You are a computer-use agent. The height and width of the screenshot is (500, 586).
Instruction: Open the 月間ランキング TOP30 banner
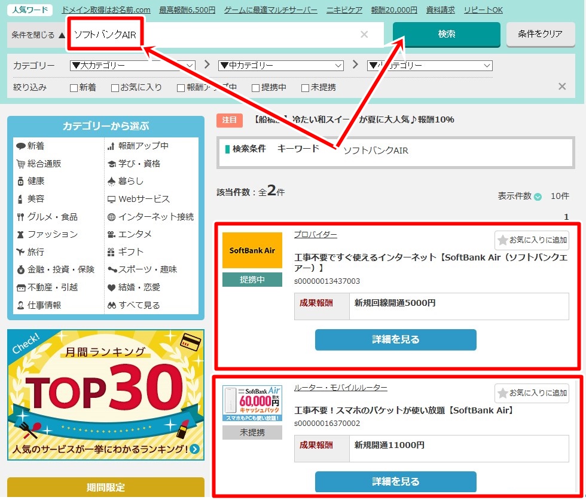point(106,395)
